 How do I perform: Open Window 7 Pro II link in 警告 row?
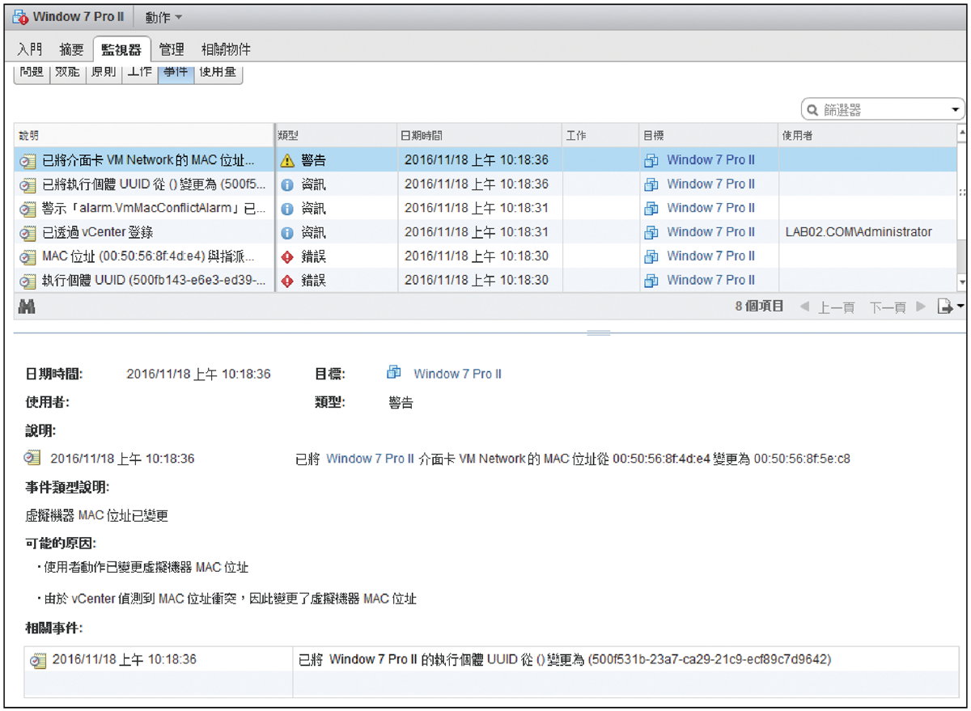(x=710, y=160)
